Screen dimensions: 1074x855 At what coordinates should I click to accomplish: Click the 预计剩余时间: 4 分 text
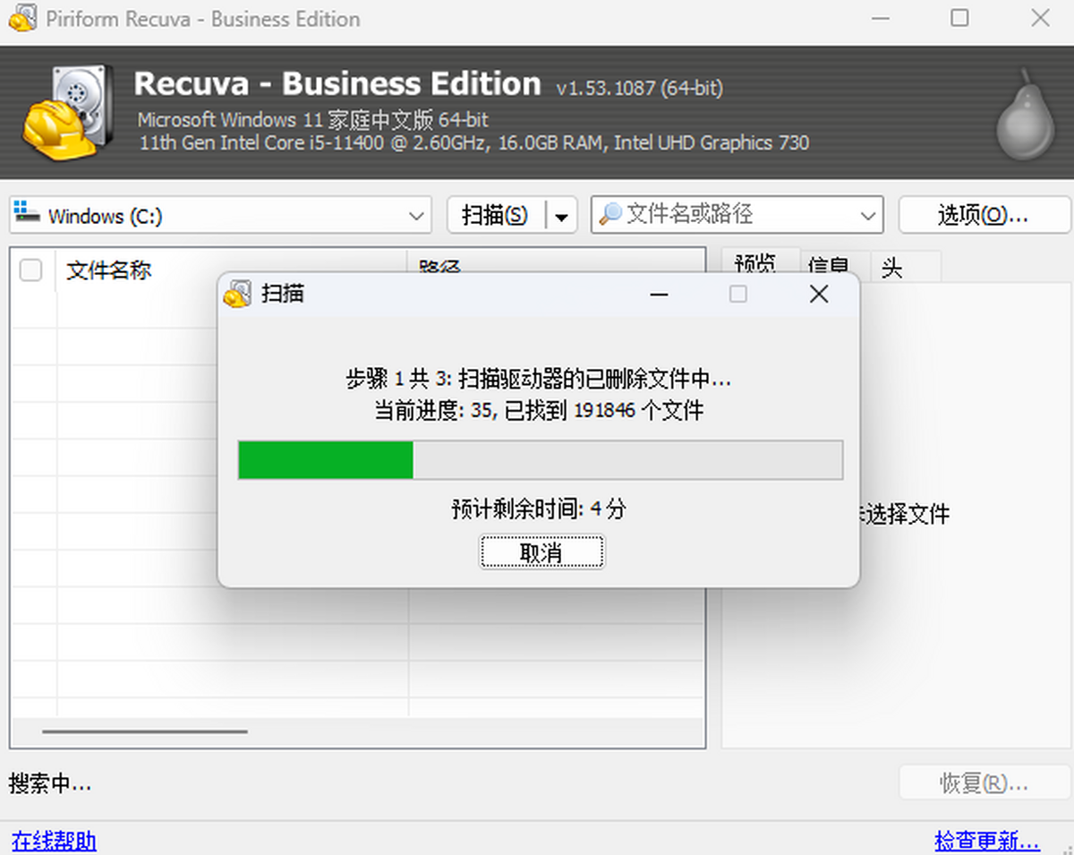click(539, 509)
